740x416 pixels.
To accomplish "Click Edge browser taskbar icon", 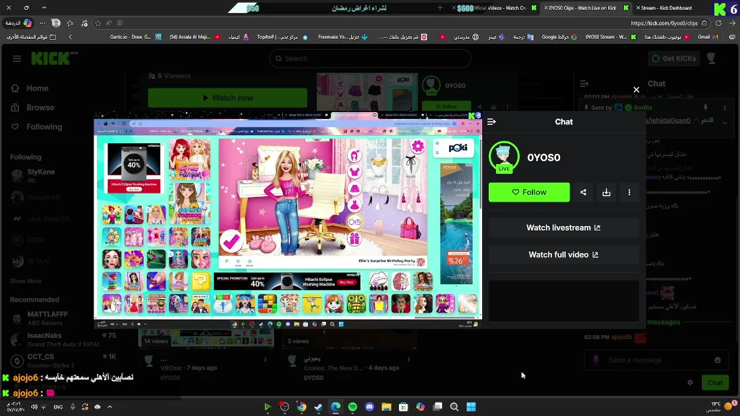I will pos(335,407).
